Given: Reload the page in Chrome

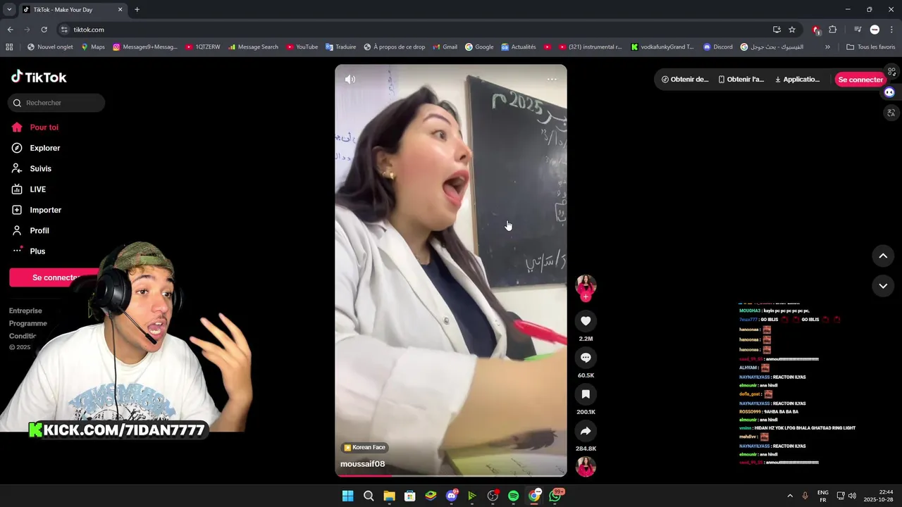Looking at the screenshot, I should click(44, 30).
